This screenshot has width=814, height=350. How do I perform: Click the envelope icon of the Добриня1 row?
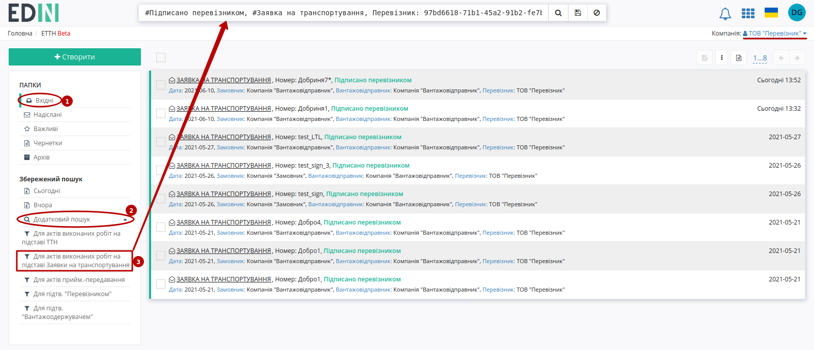(172, 109)
